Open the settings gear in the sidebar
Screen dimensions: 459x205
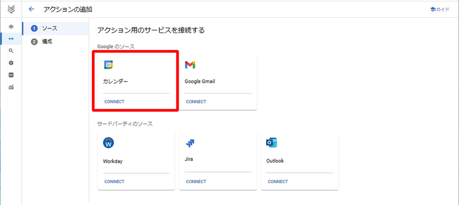11,63
